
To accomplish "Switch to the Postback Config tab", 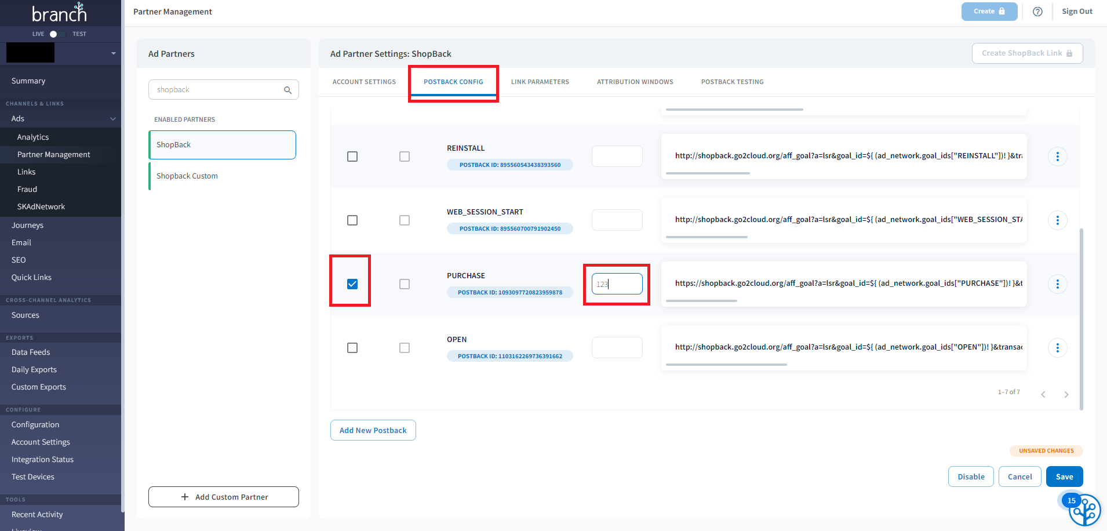I will [453, 82].
